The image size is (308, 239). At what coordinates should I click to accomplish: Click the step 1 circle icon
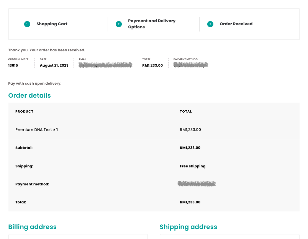pyautogui.click(x=27, y=24)
